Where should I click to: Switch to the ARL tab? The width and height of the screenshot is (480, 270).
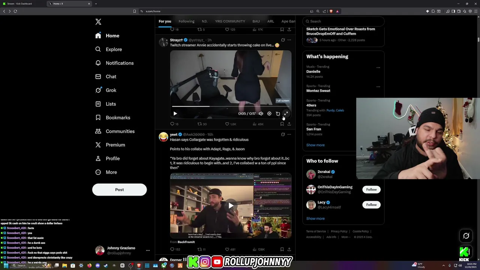[x=270, y=21]
